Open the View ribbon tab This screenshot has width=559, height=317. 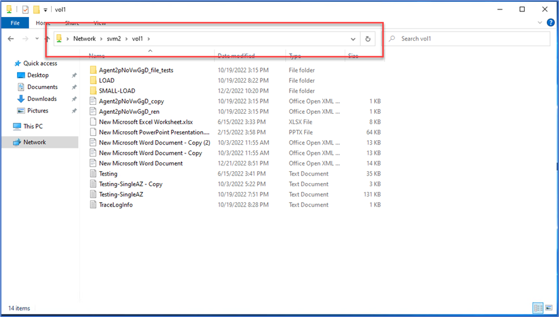[99, 23]
